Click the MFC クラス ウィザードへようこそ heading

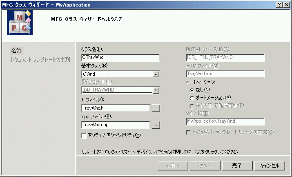click(x=87, y=19)
